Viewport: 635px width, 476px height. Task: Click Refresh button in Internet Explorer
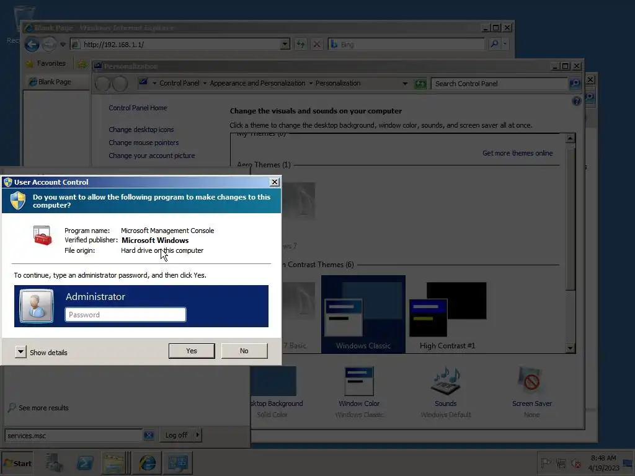[301, 44]
